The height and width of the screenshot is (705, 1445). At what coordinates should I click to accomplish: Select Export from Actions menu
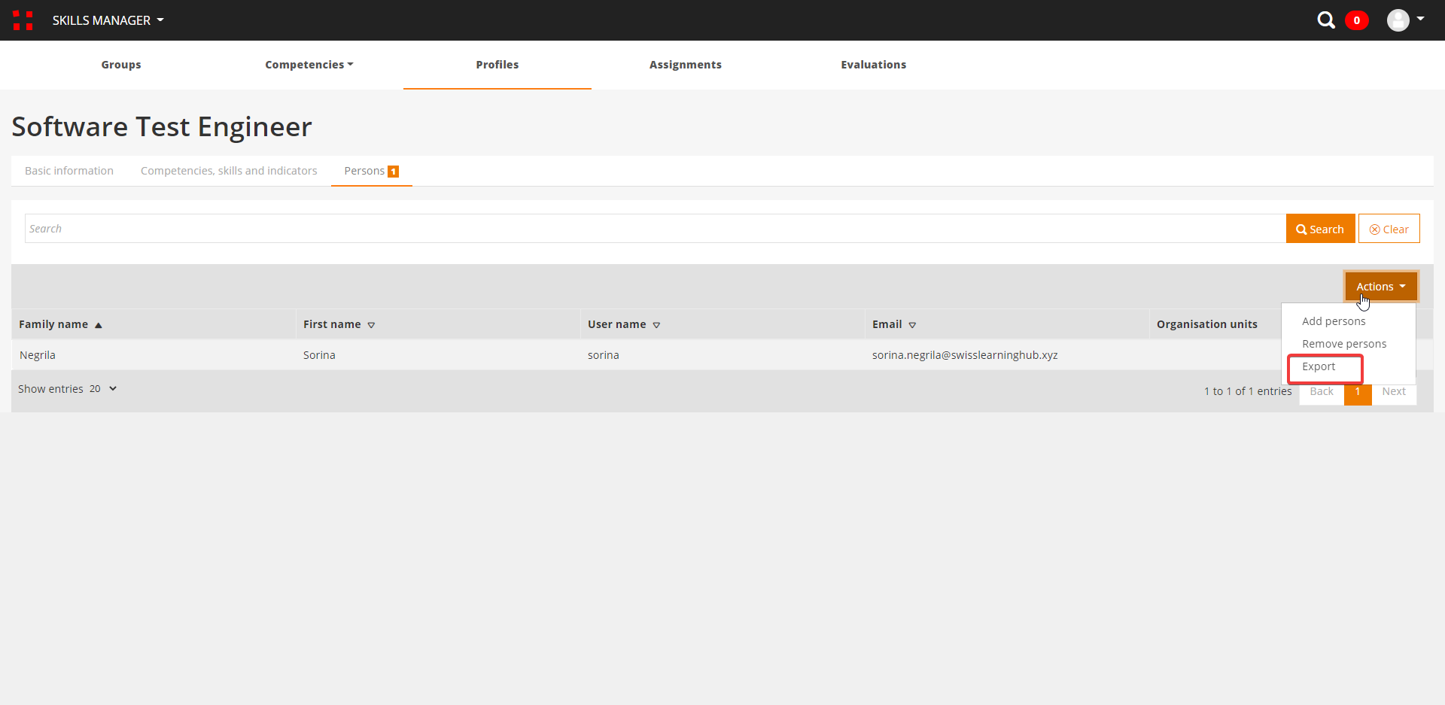[1319, 366]
